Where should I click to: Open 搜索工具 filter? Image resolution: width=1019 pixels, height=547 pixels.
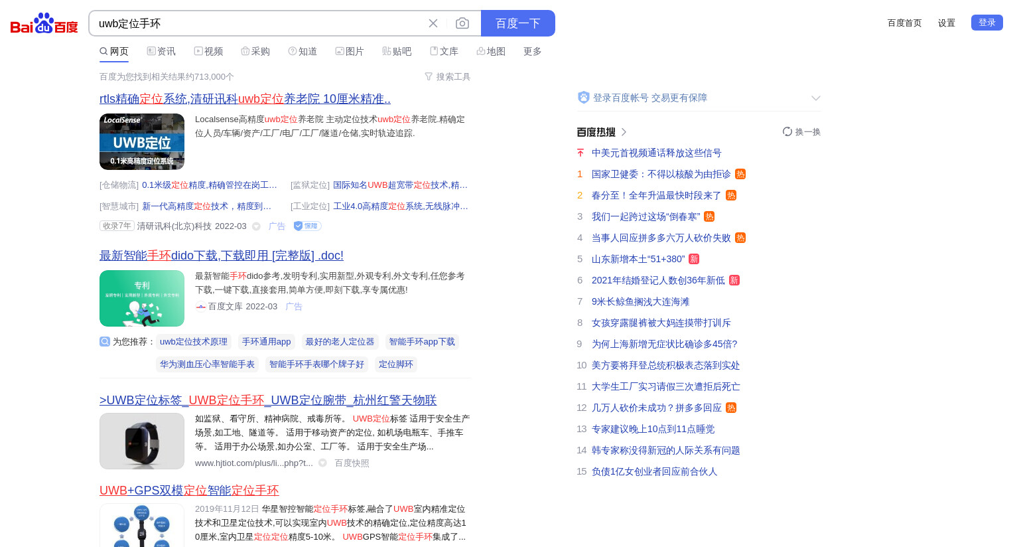pos(448,77)
